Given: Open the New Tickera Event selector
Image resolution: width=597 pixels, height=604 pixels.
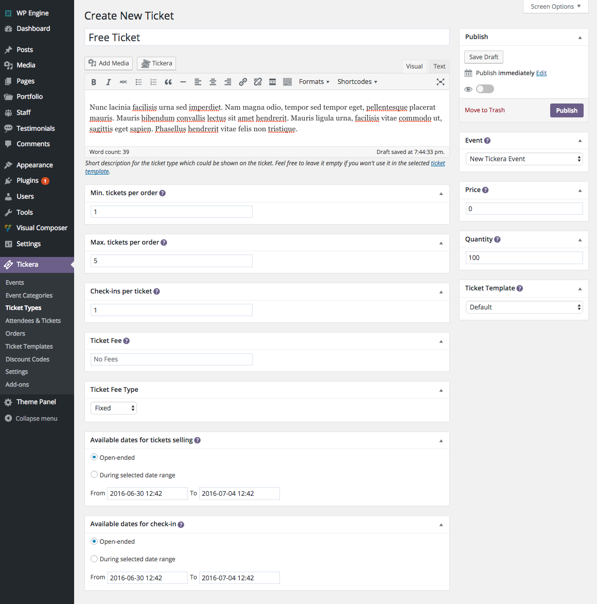Looking at the screenshot, I should (x=524, y=159).
